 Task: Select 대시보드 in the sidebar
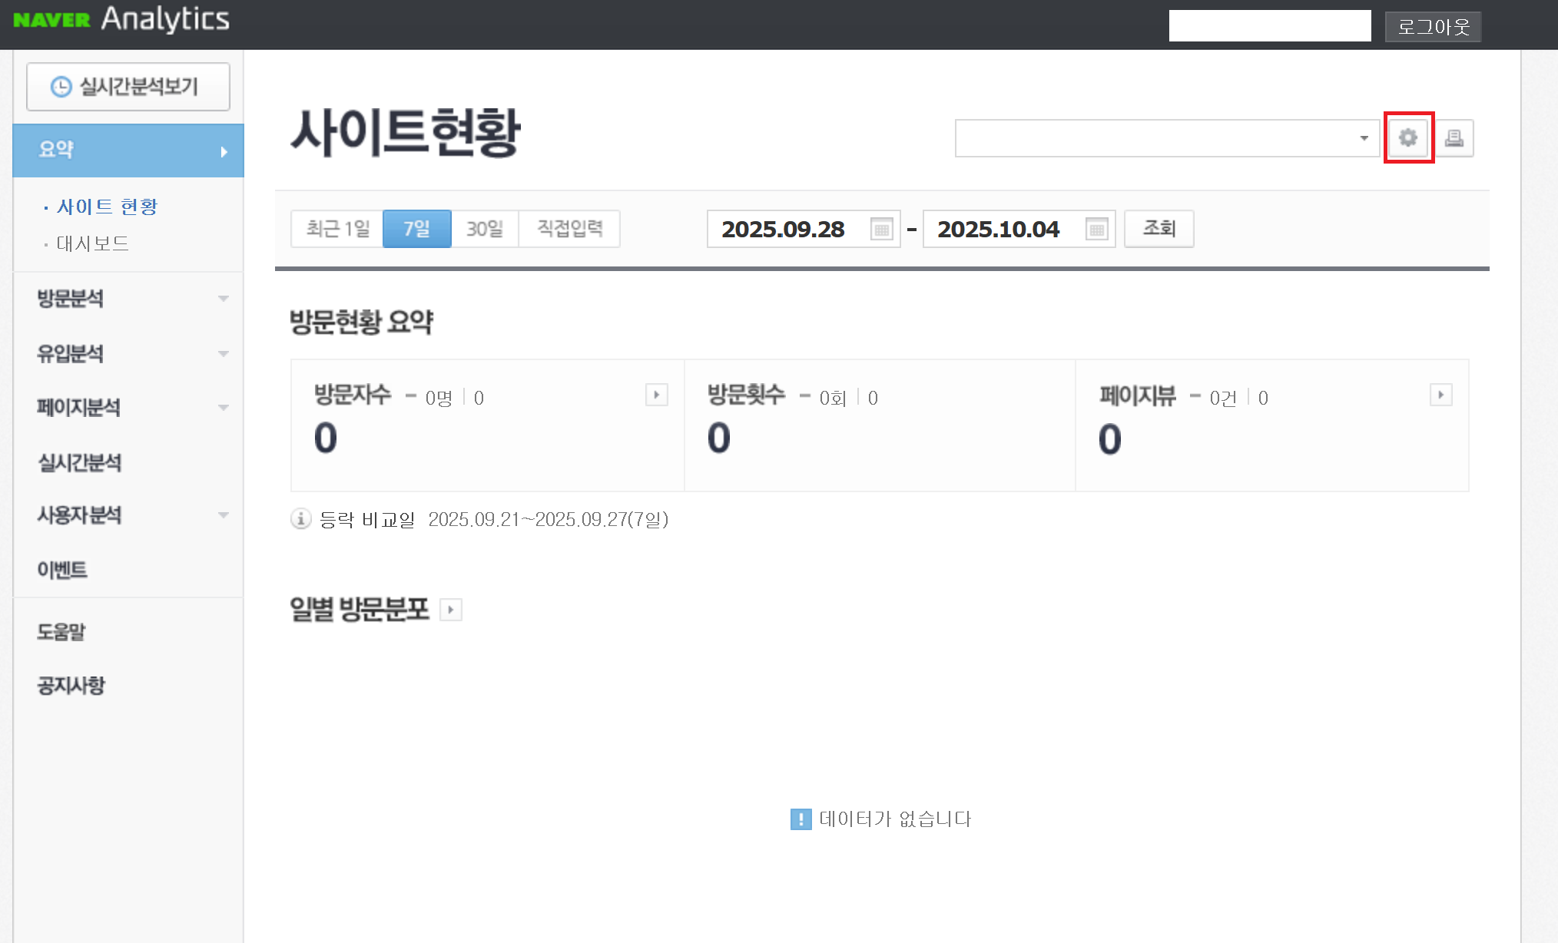[x=94, y=243]
